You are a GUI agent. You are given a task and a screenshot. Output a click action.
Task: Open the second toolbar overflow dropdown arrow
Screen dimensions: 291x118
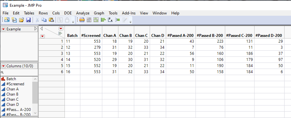130,22
